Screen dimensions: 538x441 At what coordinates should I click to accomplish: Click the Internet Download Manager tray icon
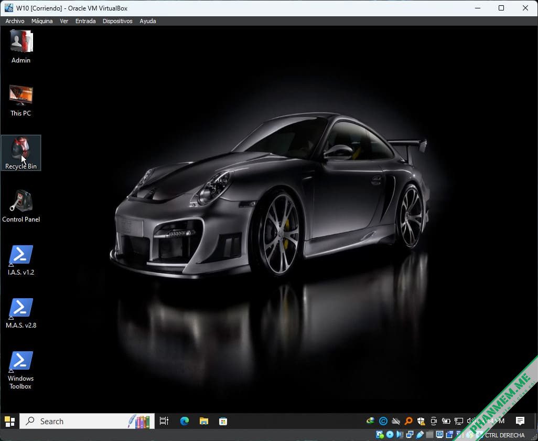click(x=370, y=421)
